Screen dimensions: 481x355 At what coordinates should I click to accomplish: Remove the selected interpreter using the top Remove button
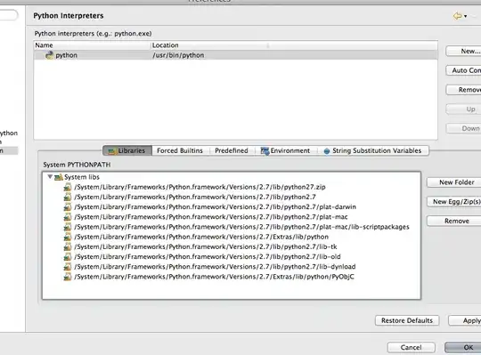click(463, 90)
